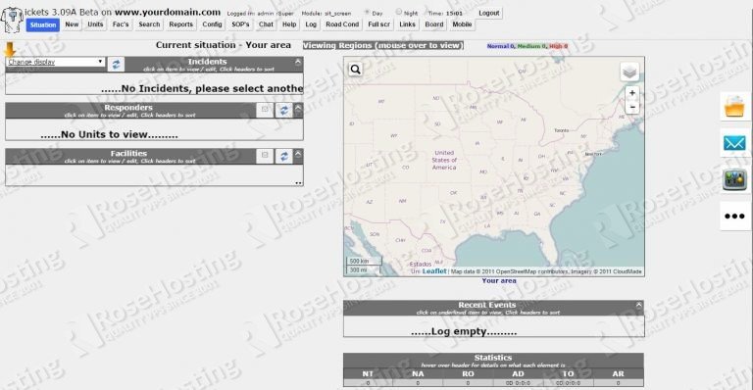Zoom in on the map
753x390 pixels.
click(x=632, y=93)
